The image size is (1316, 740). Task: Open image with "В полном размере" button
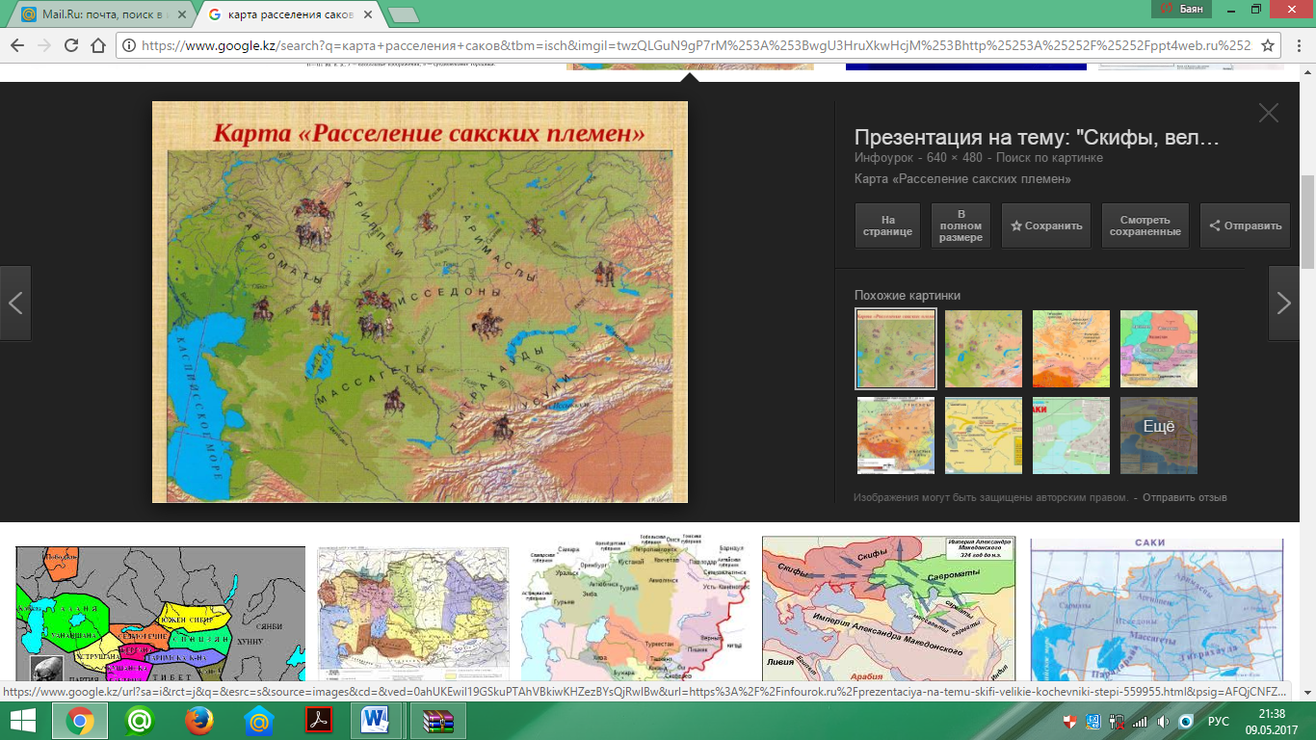961,225
